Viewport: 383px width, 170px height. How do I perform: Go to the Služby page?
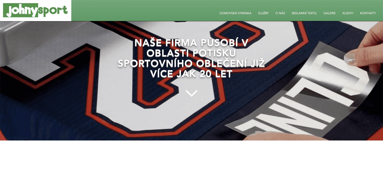point(263,13)
